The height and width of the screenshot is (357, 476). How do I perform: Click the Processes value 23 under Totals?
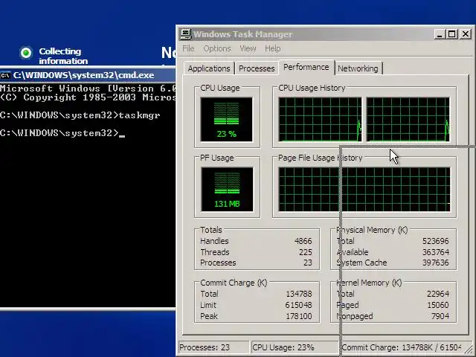tap(307, 263)
